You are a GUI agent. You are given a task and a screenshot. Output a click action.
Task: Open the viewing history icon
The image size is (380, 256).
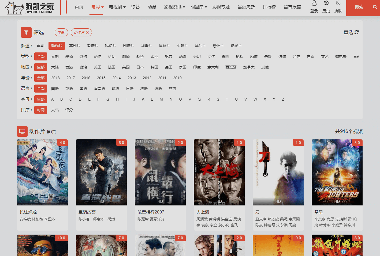point(326,3)
